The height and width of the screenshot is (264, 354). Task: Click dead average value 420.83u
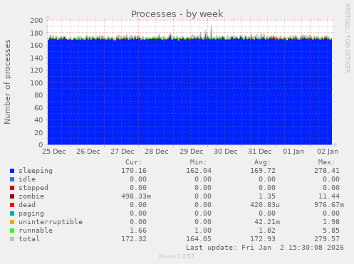[x=265, y=205]
